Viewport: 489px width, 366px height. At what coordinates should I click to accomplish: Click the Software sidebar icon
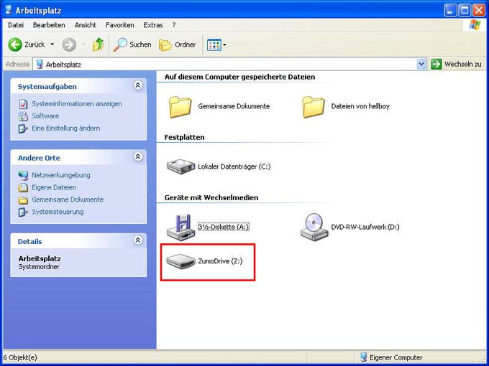pos(23,116)
